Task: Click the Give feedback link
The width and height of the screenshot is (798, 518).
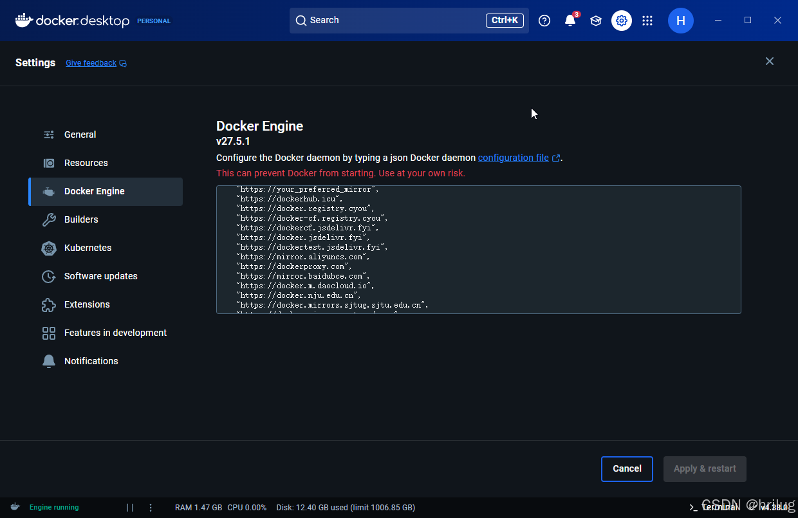Action: click(91, 63)
